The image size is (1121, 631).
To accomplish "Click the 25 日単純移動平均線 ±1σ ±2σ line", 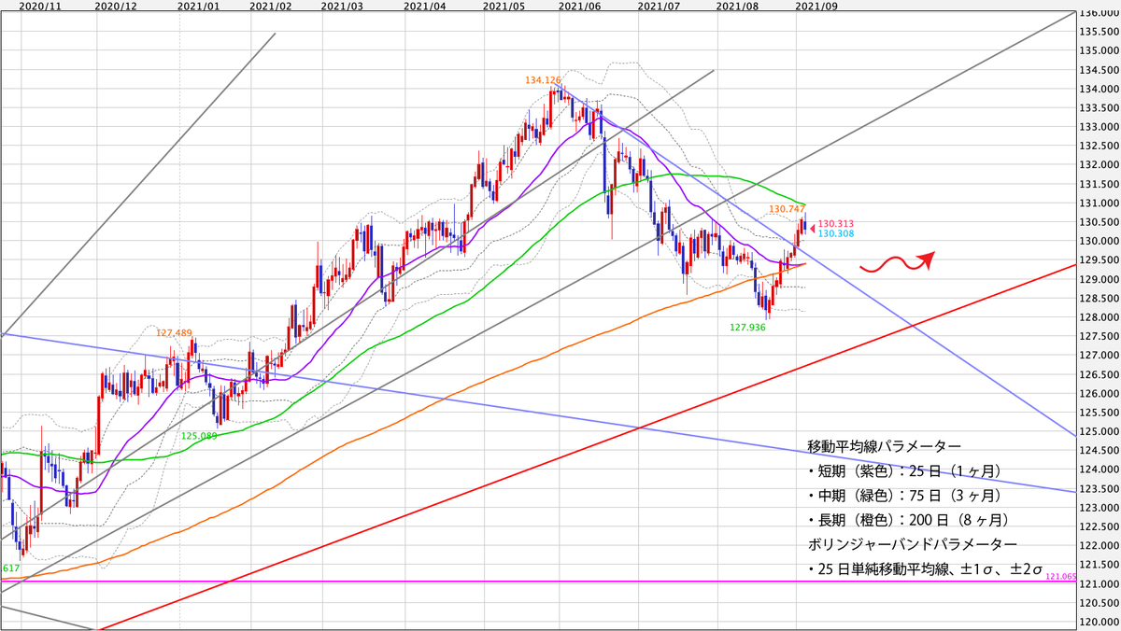I will 925,568.
